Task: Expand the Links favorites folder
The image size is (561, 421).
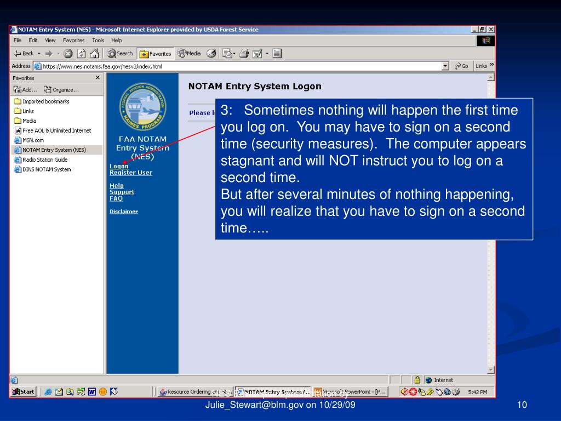Action: (24, 111)
